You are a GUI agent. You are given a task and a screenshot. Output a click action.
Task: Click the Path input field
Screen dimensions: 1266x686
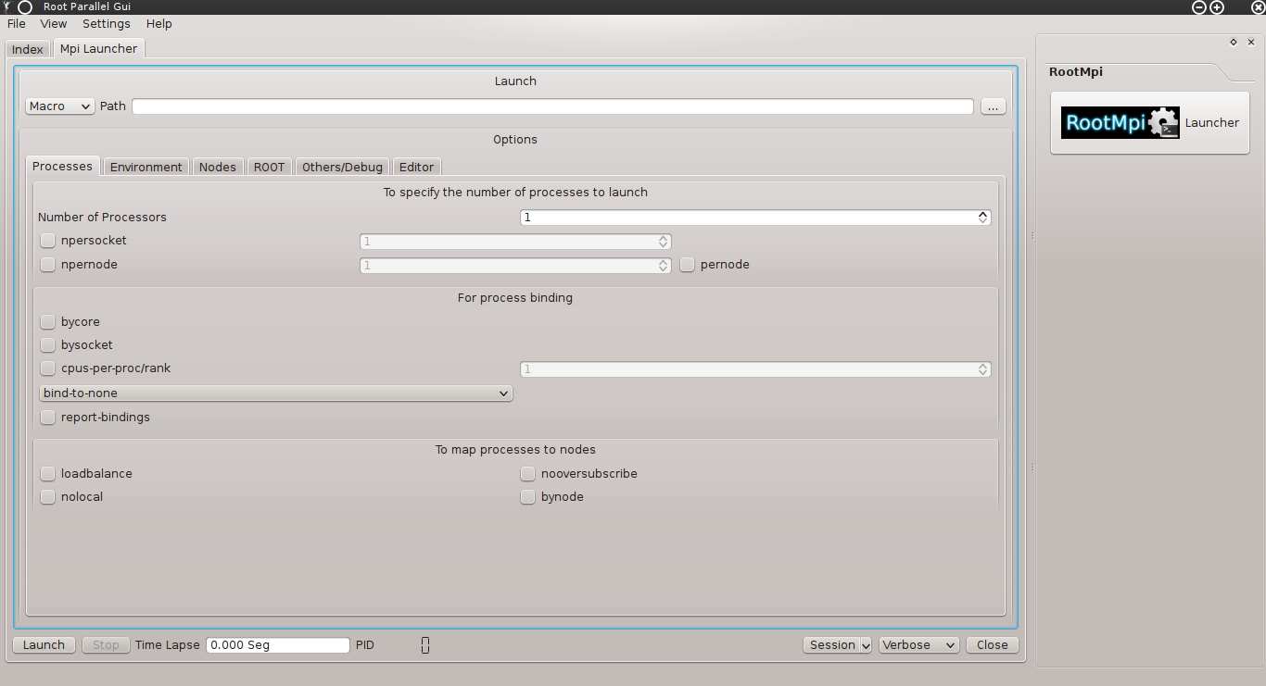[x=552, y=106]
